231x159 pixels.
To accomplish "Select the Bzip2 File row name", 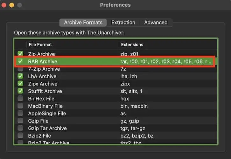I will point(39,136).
